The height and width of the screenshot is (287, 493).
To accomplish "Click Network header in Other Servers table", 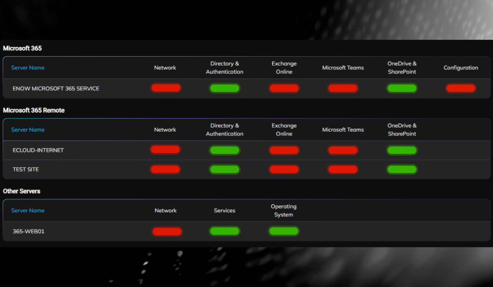I will tap(166, 210).
